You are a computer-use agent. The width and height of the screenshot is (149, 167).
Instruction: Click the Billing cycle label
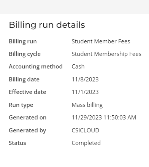(25, 54)
